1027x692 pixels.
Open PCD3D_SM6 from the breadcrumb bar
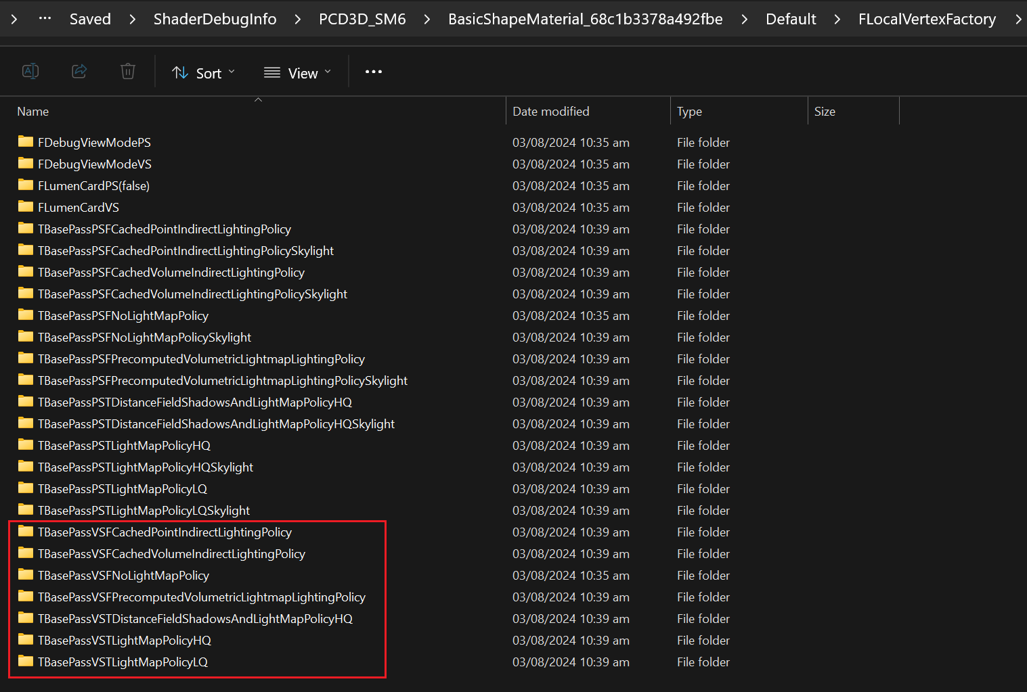[x=362, y=18]
